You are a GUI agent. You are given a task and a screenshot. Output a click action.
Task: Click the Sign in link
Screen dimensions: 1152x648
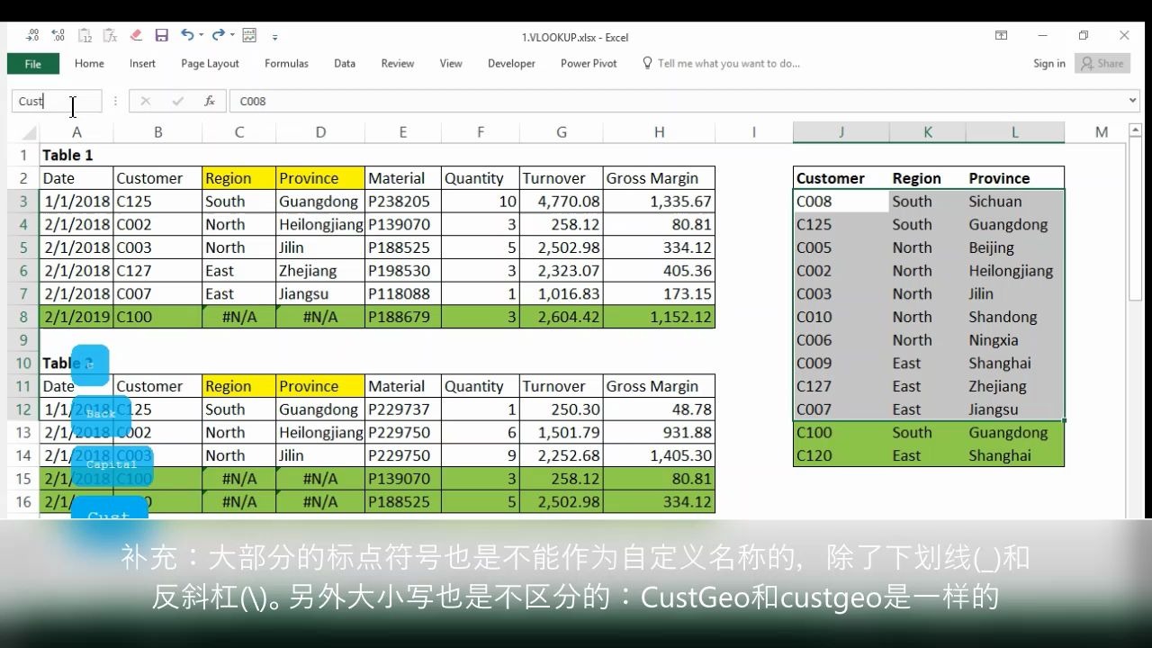1048,63
